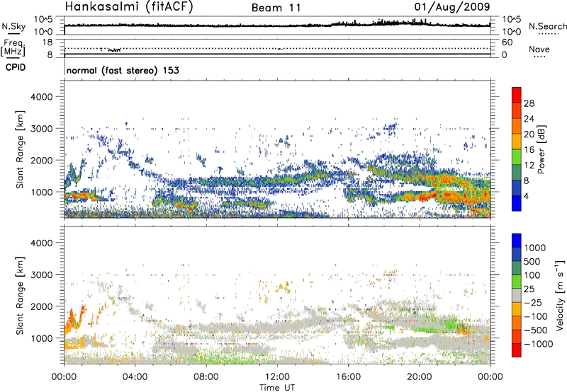Click the '3000' range label on power panel
The width and height of the screenshot is (567, 392).
(x=41, y=129)
